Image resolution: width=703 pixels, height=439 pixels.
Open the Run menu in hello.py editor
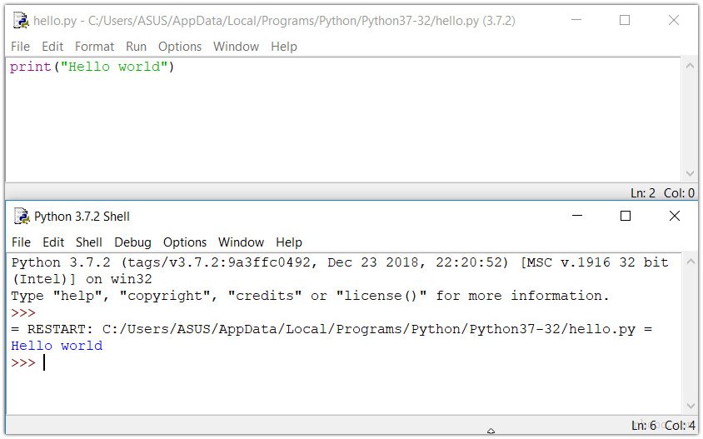coord(136,47)
